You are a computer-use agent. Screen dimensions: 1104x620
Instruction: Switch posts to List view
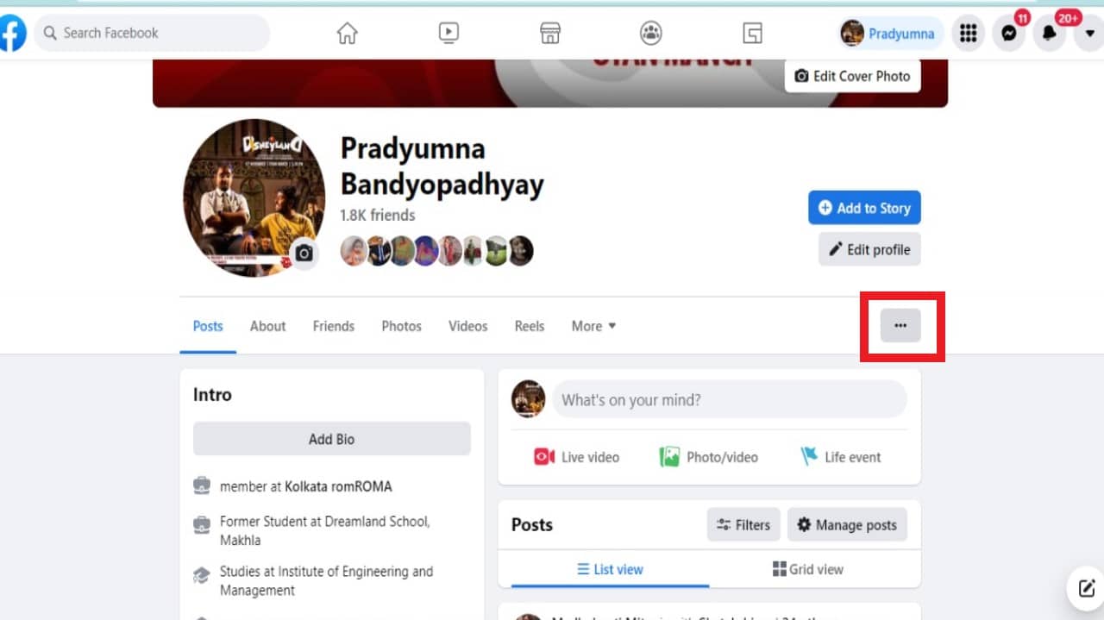point(610,569)
